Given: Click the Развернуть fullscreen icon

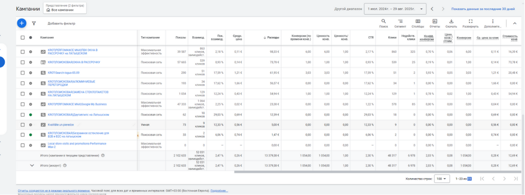Looking at the screenshot, I should (x=471, y=23).
